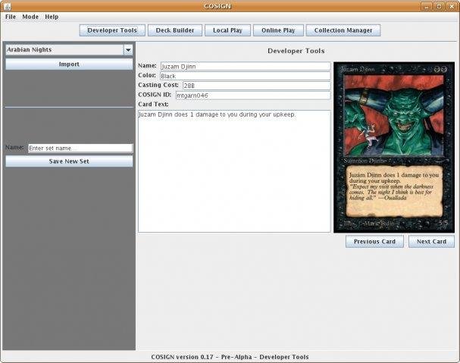Maximize the COSIGN window
The image size is (460, 363).
click(x=439, y=6)
